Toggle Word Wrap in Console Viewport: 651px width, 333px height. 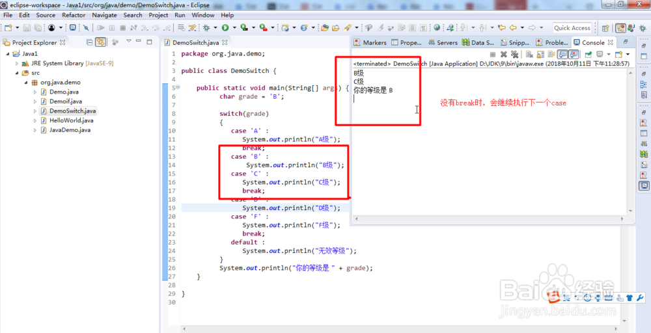tap(551, 55)
